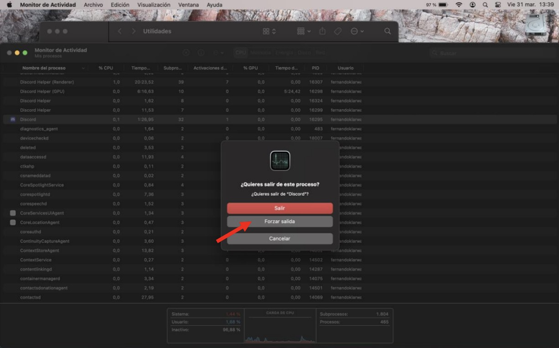Sort by Usuario column header
This screenshot has width=559, height=348.
(x=346, y=68)
